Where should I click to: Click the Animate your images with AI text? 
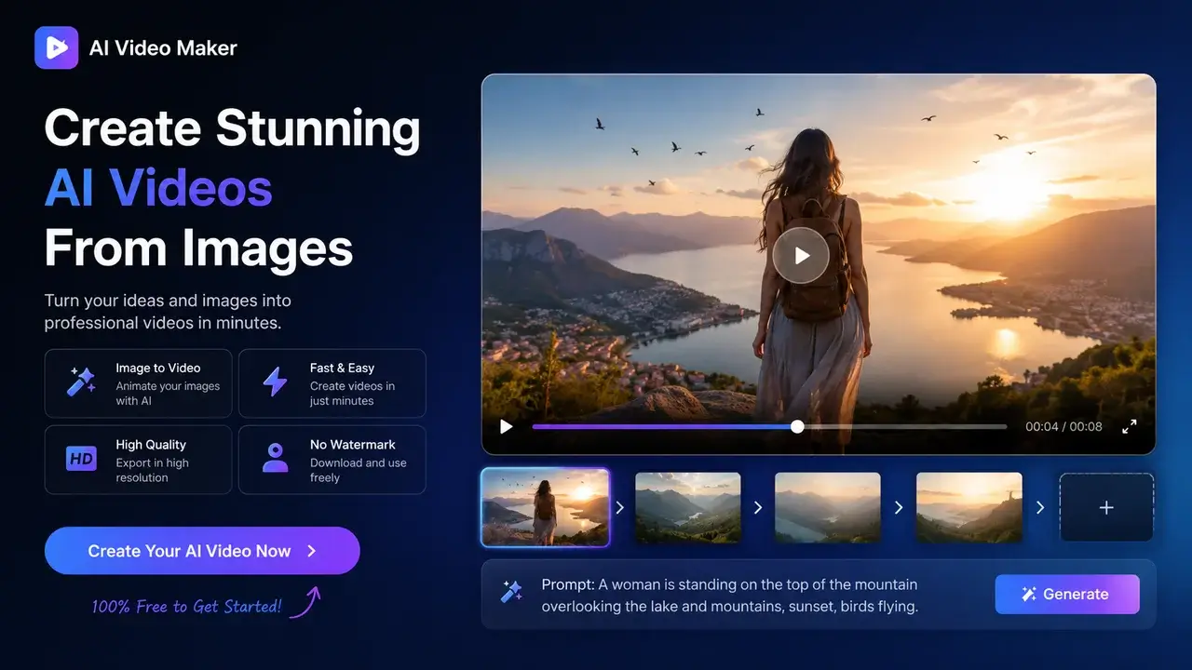pyautogui.click(x=168, y=394)
